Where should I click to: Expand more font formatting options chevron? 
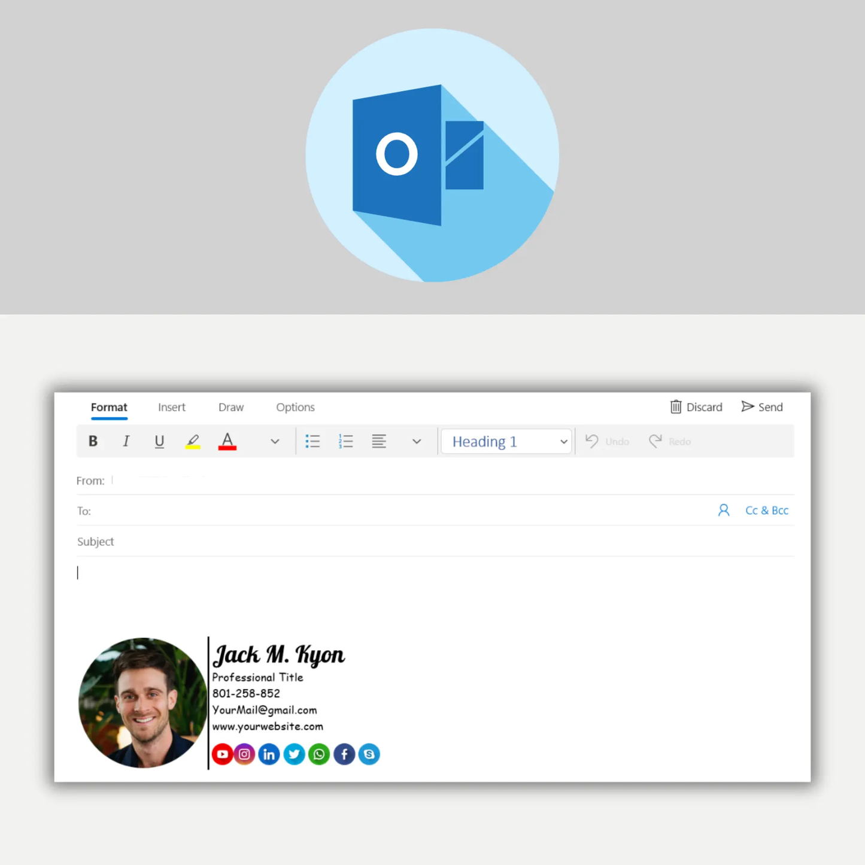pyautogui.click(x=275, y=442)
